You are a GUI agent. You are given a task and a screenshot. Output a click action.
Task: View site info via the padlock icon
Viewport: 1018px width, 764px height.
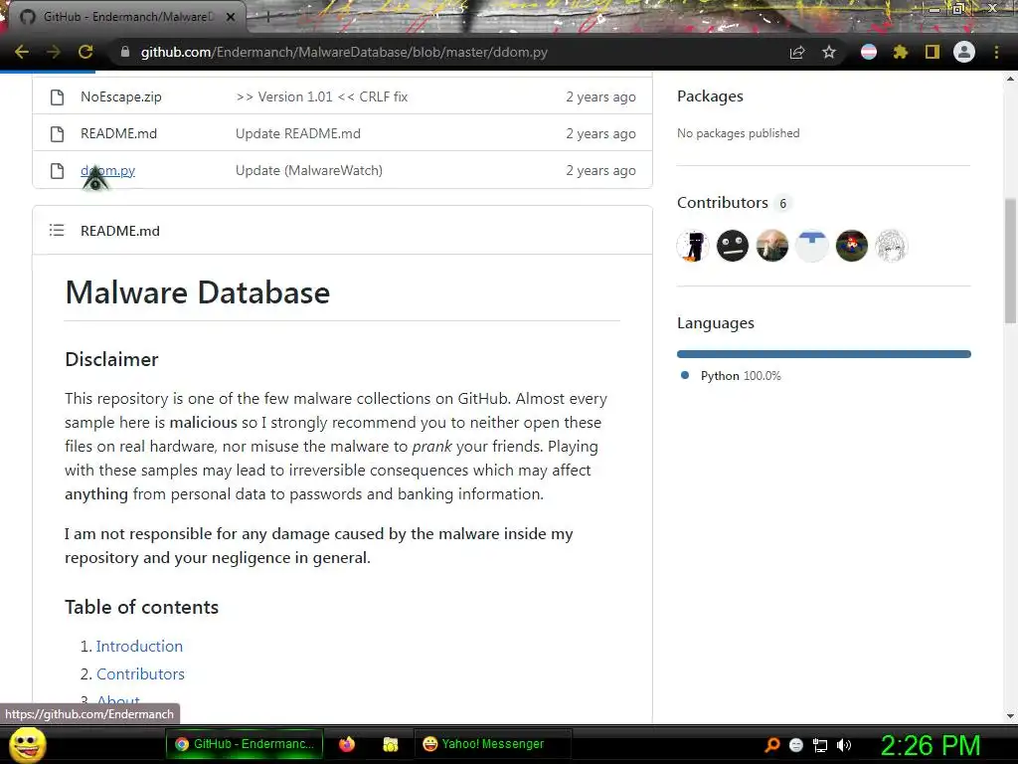[125, 52]
